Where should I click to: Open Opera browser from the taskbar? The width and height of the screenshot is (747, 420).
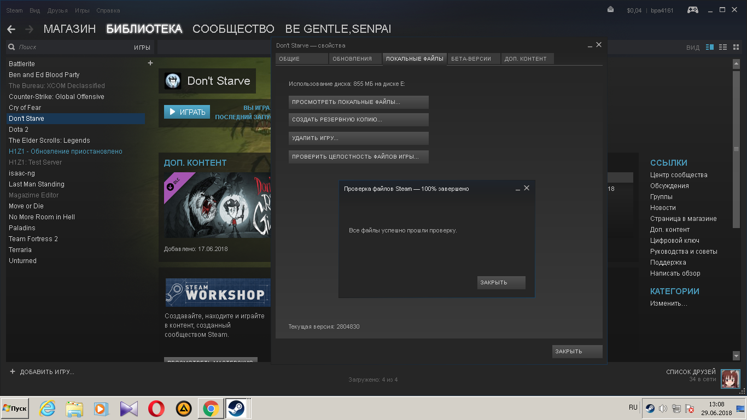click(156, 409)
